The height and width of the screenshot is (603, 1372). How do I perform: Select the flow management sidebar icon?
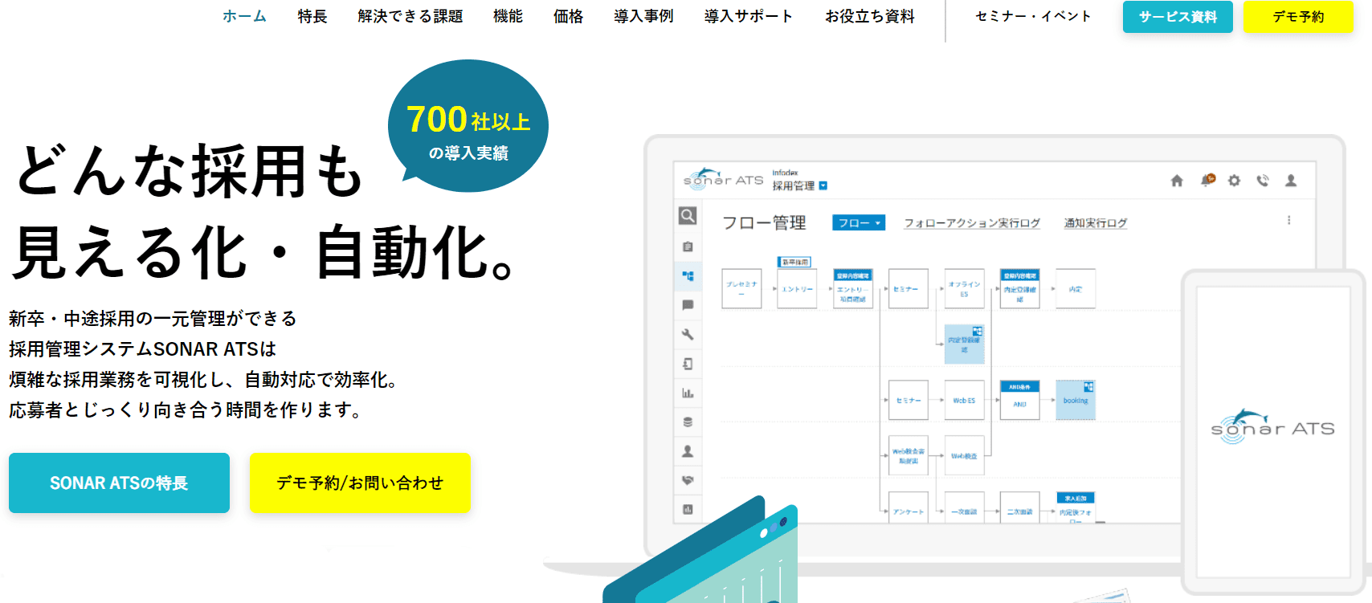(688, 275)
